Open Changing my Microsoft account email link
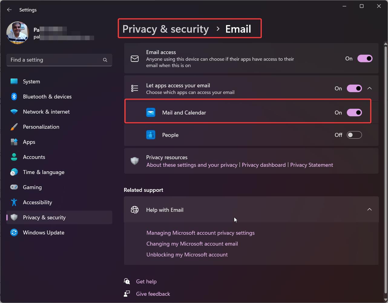388x303 pixels. 192,244
